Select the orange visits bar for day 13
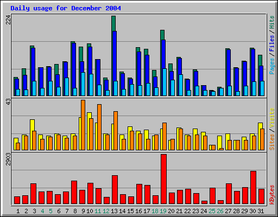This screenshot has height=217, width=278. click(x=116, y=131)
